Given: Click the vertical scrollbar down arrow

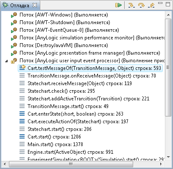Looking at the screenshot, I should [x=168, y=157].
